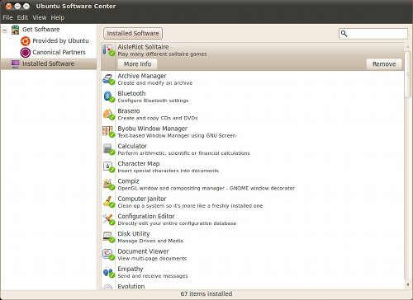Click the Character Map icon
413x300 pixels.
point(108,167)
